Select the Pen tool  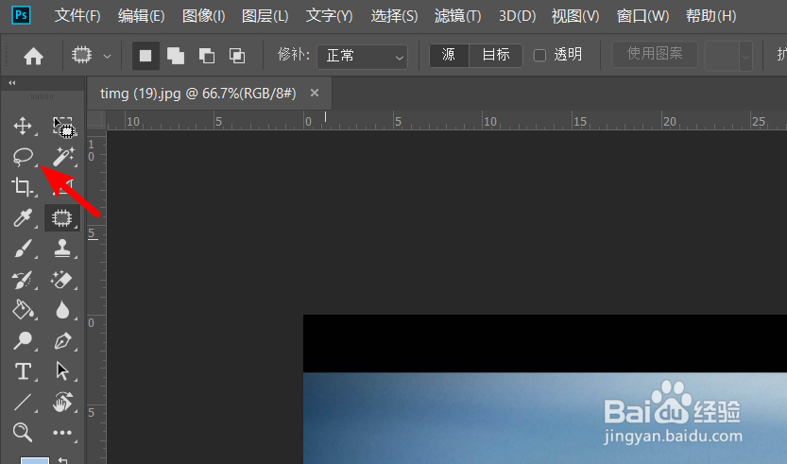click(62, 341)
